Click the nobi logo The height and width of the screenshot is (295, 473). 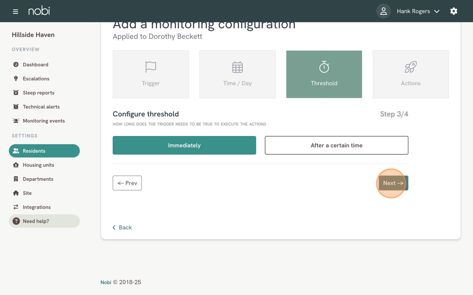coord(39,11)
